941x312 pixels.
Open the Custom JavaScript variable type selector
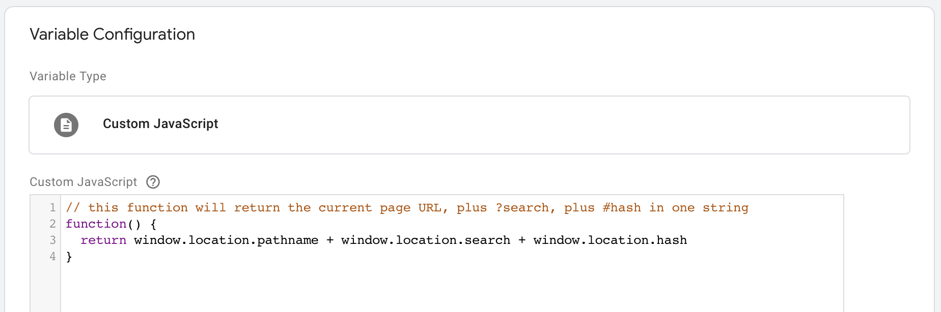(x=468, y=125)
